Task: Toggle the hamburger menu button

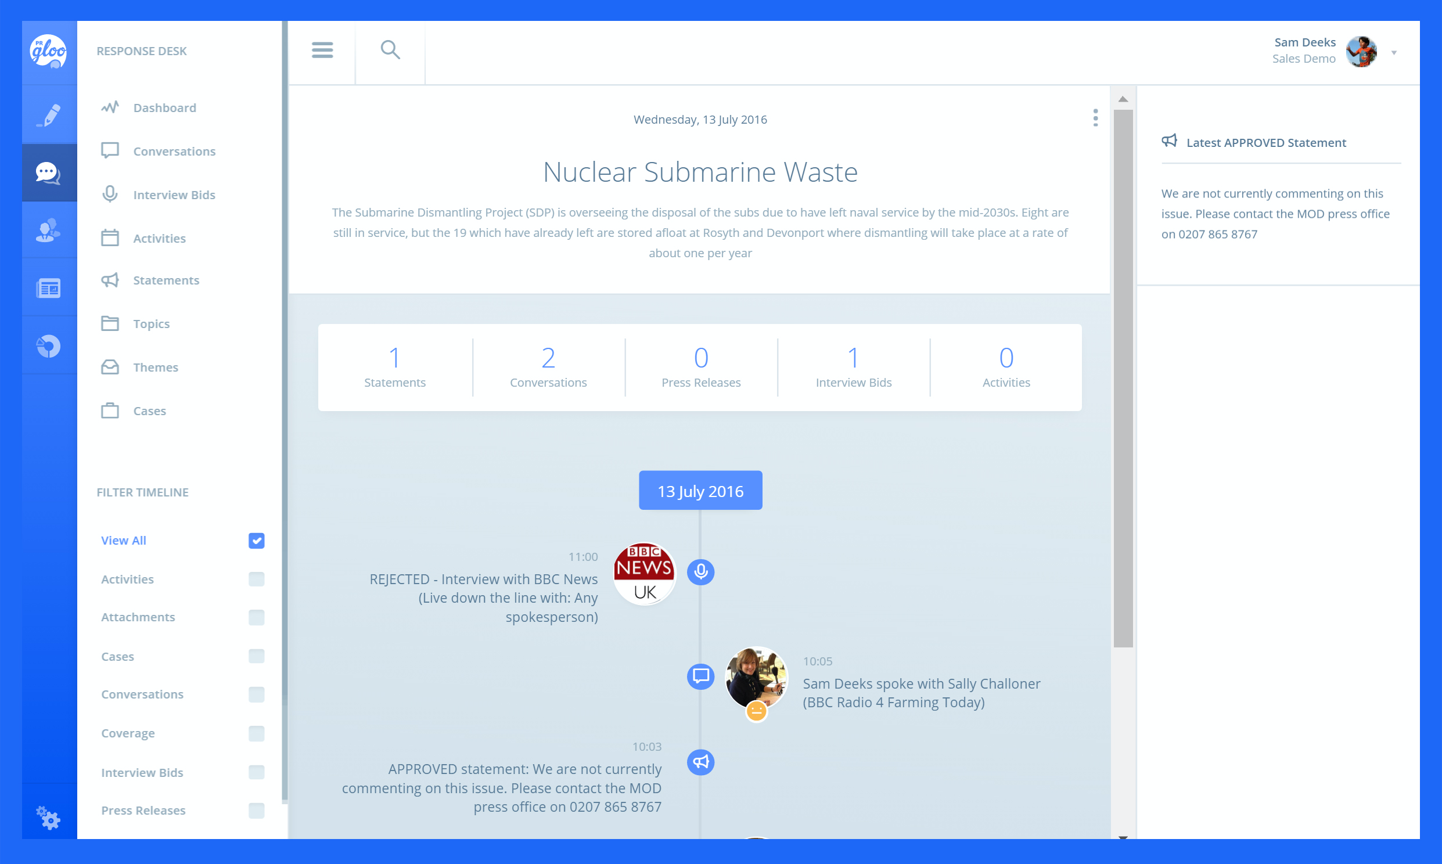Action: [x=322, y=50]
